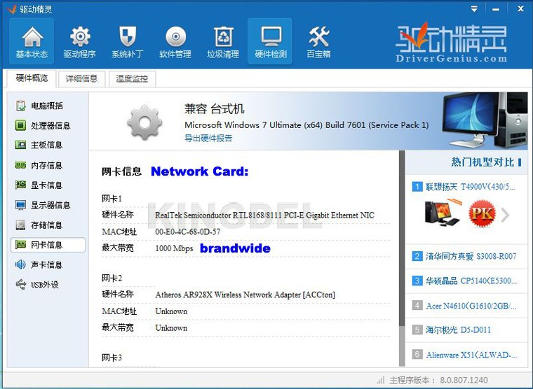Open the 软件管理 disc icon
Viewport: 533px width, 389px height.
pos(175,41)
